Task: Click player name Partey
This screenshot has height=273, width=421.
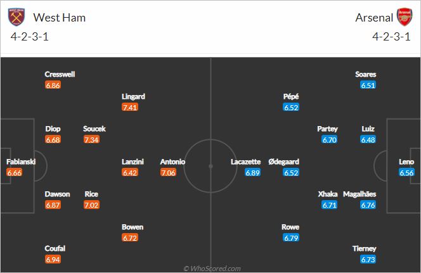Action: click(x=327, y=129)
